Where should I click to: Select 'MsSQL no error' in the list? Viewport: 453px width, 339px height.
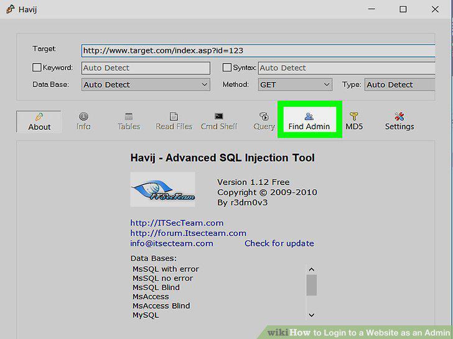click(x=162, y=278)
